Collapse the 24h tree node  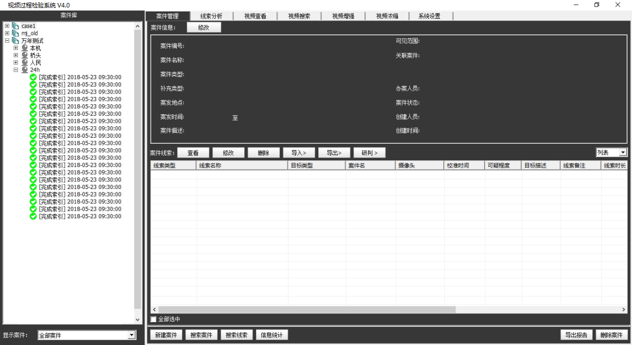point(16,70)
